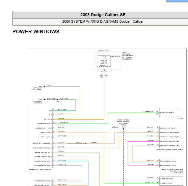Click "MASTER WIND SW PASS (DN)" in driver switch
The width and height of the screenshot is (188, 186).
click(x=42, y=143)
